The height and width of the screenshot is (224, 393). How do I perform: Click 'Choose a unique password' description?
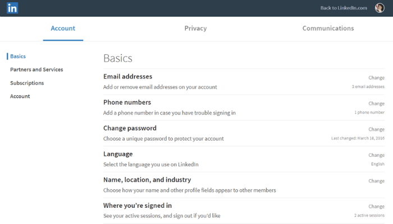pos(163,138)
